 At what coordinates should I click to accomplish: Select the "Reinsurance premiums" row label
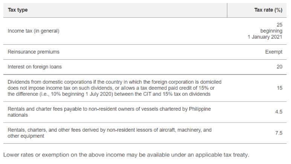coord(34,52)
